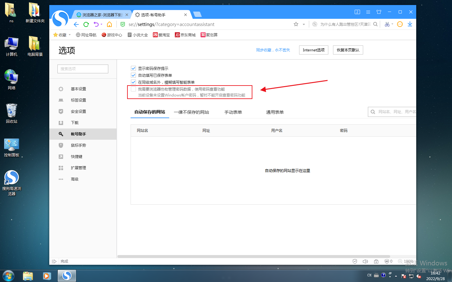Click the status bar speaker icon
The image size is (452, 282).
tap(365, 261)
